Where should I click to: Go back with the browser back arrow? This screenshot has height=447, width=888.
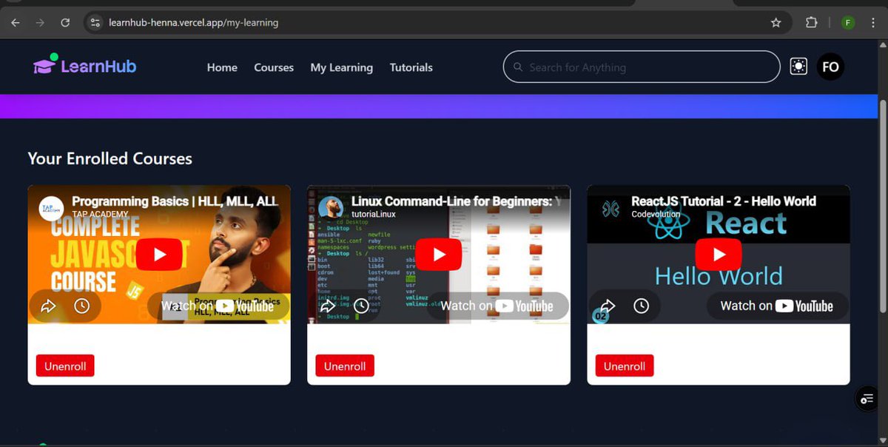pos(16,23)
